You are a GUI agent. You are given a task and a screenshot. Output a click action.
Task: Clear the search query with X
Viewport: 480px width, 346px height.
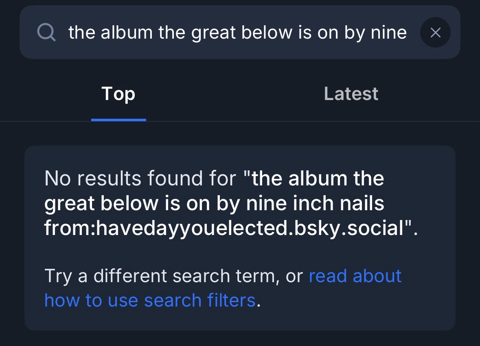[435, 33]
